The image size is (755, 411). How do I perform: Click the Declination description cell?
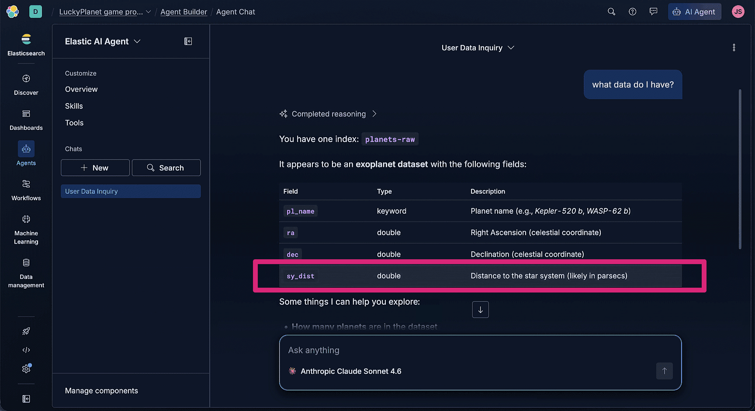(527, 254)
